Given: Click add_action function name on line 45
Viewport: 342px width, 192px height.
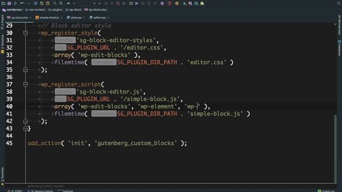Looking at the screenshot, I should tap(44, 143).
